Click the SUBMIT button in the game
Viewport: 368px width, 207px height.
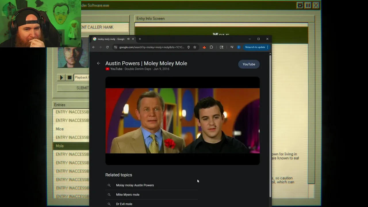[x=73, y=88]
